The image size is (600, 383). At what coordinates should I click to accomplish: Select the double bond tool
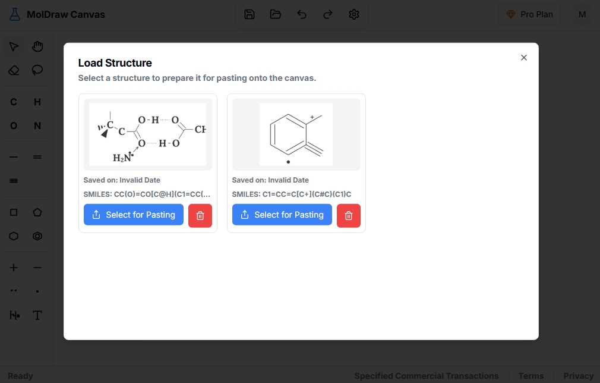[x=37, y=157]
